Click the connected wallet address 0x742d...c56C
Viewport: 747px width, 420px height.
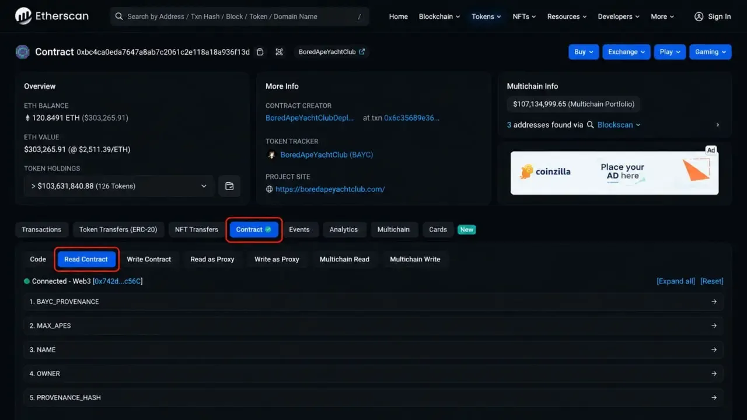[x=117, y=281]
